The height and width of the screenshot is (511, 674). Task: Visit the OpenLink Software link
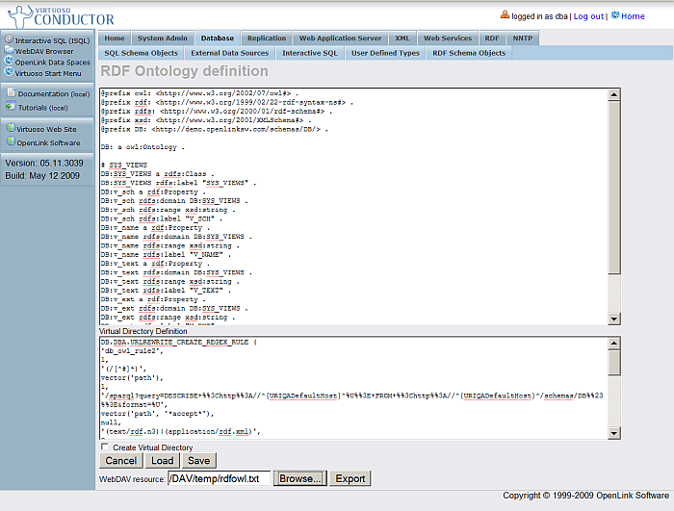click(x=48, y=142)
